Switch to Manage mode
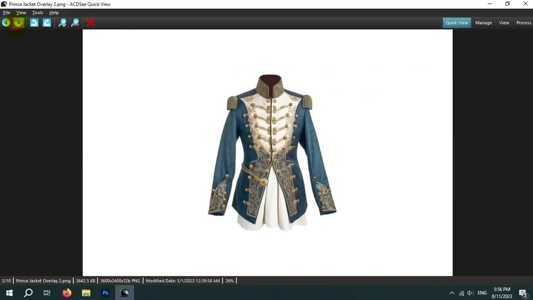533x300 pixels. pos(483,23)
